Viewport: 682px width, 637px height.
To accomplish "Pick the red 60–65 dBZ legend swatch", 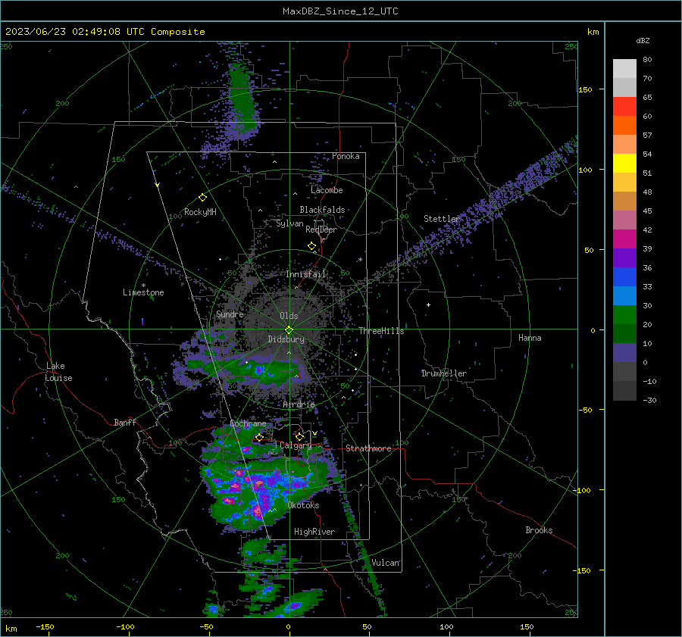I will coord(624,107).
